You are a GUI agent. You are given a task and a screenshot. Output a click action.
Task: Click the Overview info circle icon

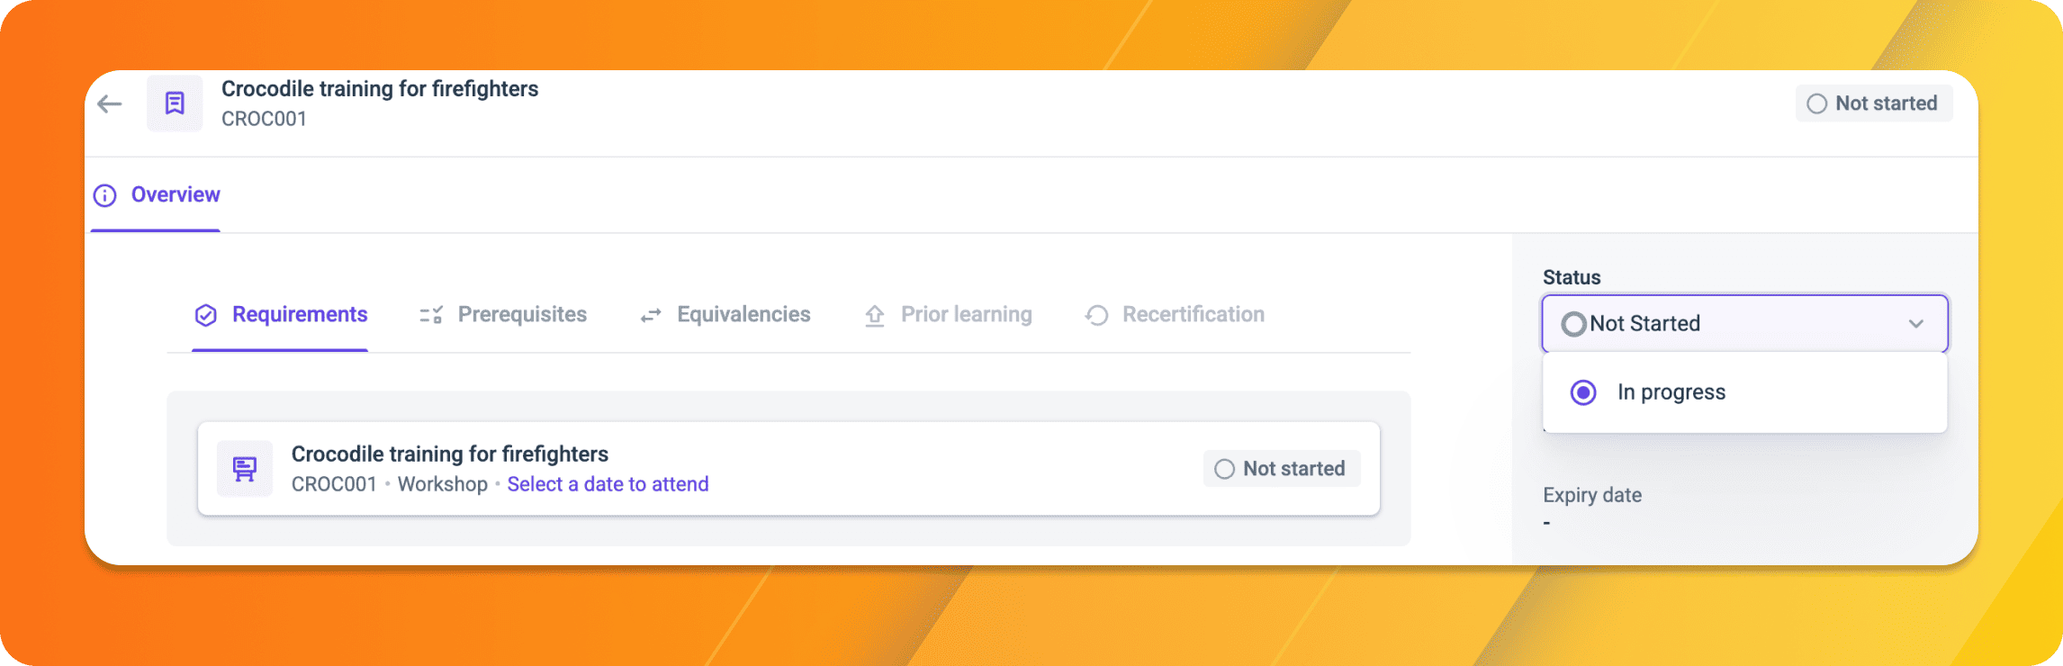click(x=105, y=195)
